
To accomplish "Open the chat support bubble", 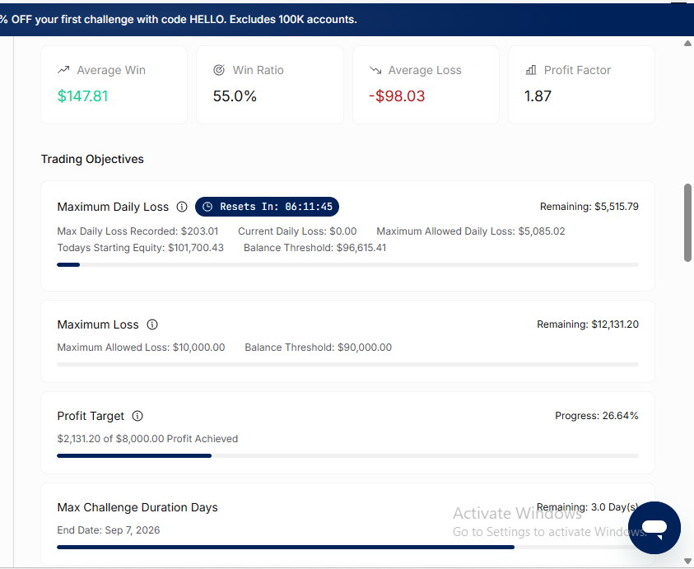I will [x=654, y=527].
